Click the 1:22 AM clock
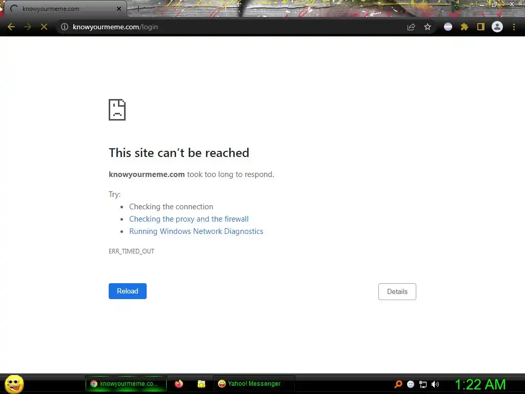The width and height of the screenshot is (525, 394). coord(480,384)
